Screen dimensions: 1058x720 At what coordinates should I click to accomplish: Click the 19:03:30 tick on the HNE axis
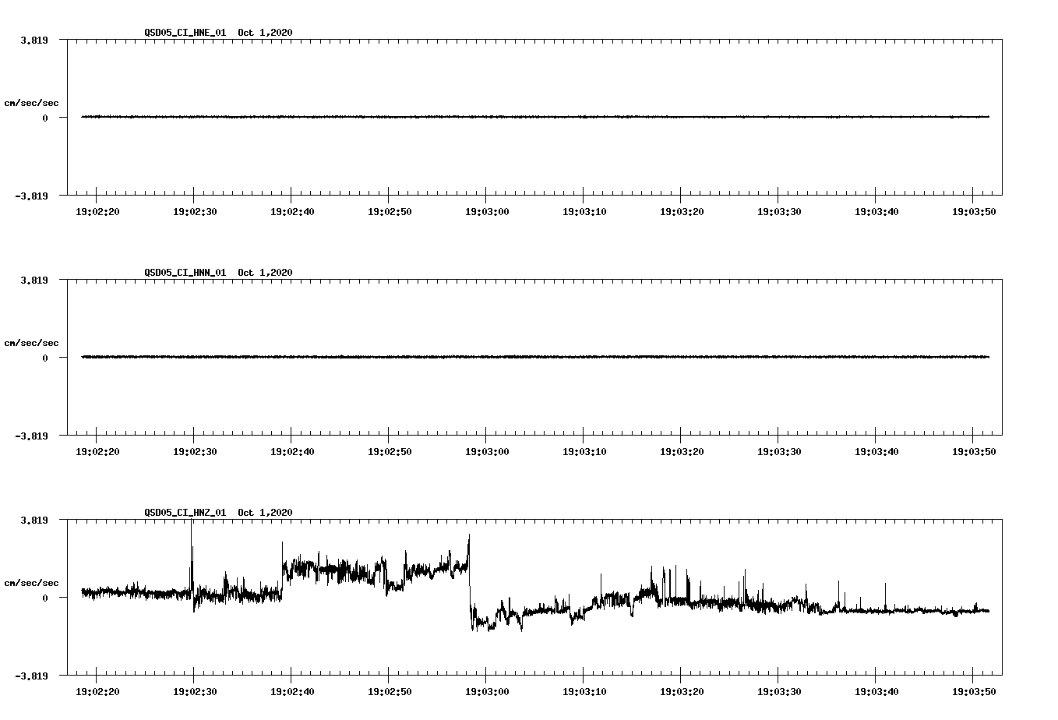tap(779, 210)
